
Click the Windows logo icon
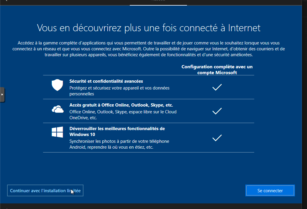(58, 132)
